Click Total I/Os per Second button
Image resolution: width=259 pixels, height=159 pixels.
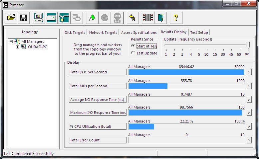click(98, 72)
